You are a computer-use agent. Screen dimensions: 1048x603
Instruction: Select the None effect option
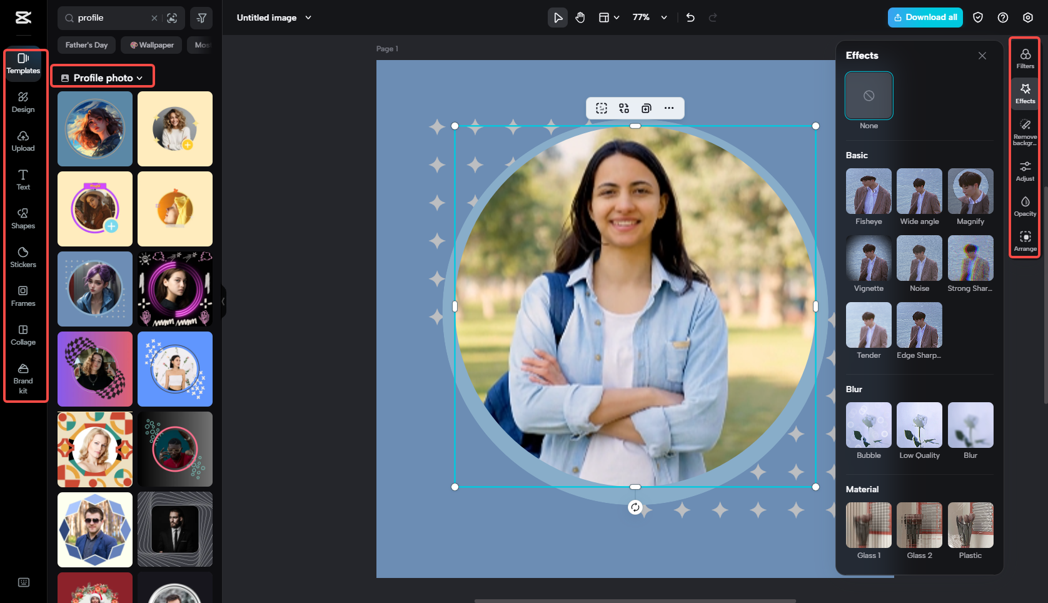point(869,96)
